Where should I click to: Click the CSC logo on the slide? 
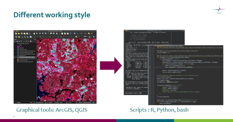click(219, 10)
